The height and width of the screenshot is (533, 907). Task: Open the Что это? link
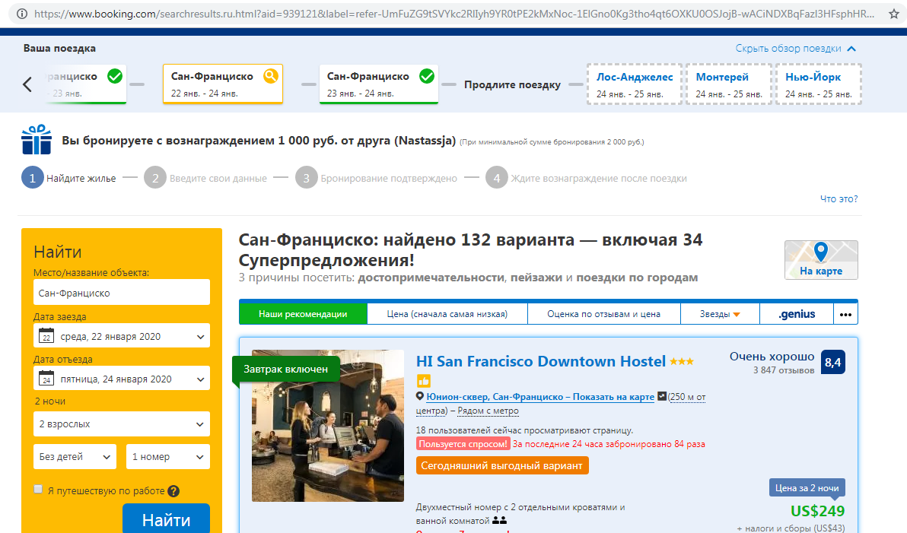click(x=839, y=199)
